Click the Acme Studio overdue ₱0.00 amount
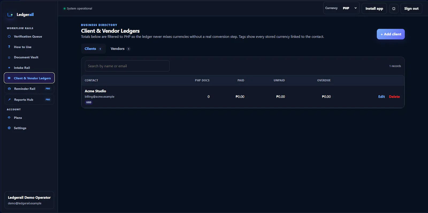Viewport: 428px width, 213px height. (x=326, y=97)
